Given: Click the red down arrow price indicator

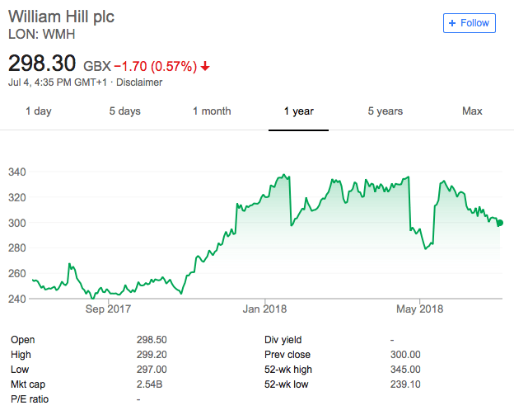Looking at the screenshot, I should coord(205,66).
